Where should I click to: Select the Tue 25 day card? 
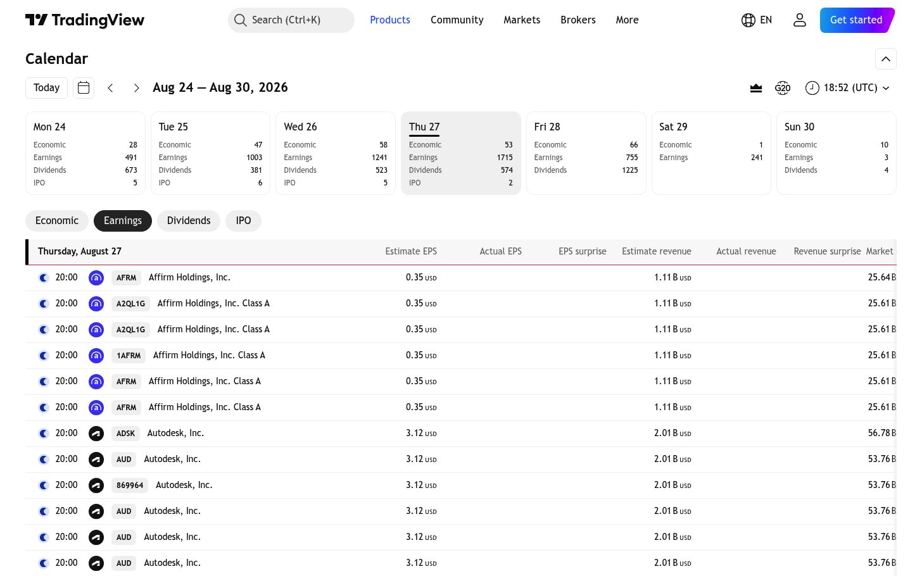[211, 153]
